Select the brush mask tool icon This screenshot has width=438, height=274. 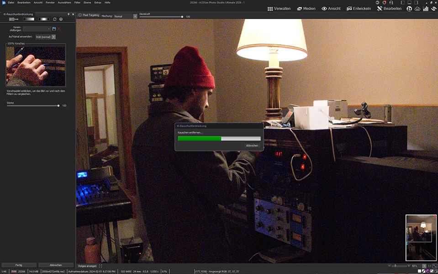[x=14, y=19]
